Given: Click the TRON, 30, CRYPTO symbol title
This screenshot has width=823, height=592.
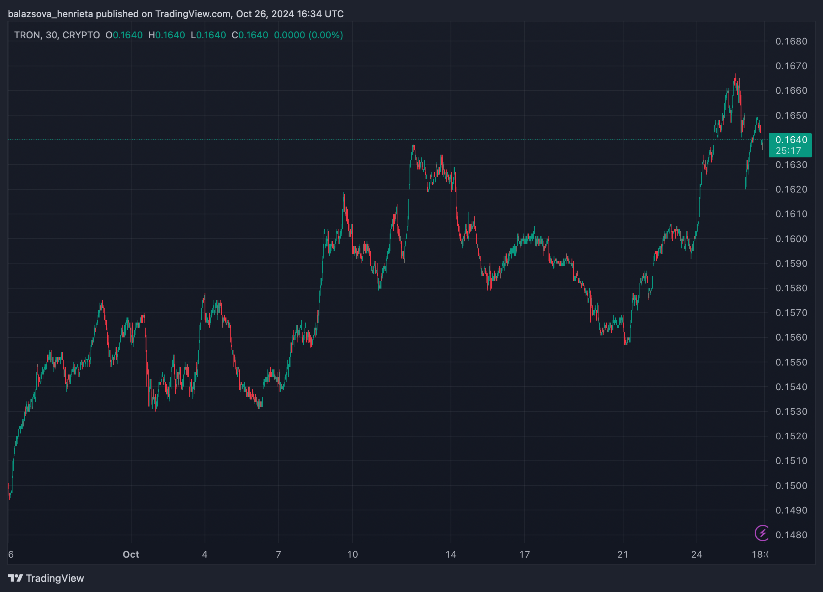Looking at the screenshot, I should 57,35.
